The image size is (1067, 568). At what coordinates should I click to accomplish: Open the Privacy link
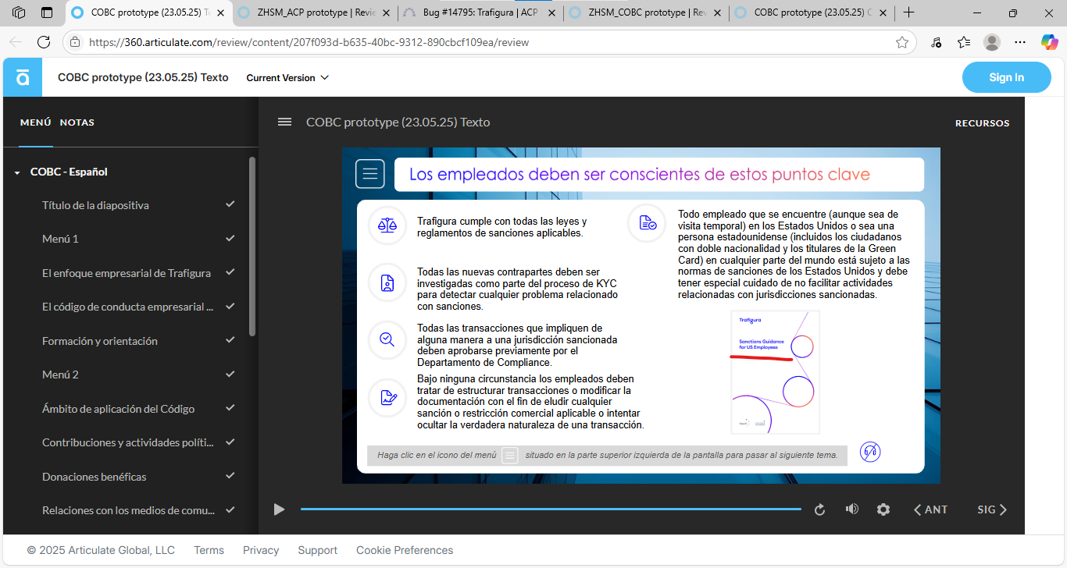[261, 550]
